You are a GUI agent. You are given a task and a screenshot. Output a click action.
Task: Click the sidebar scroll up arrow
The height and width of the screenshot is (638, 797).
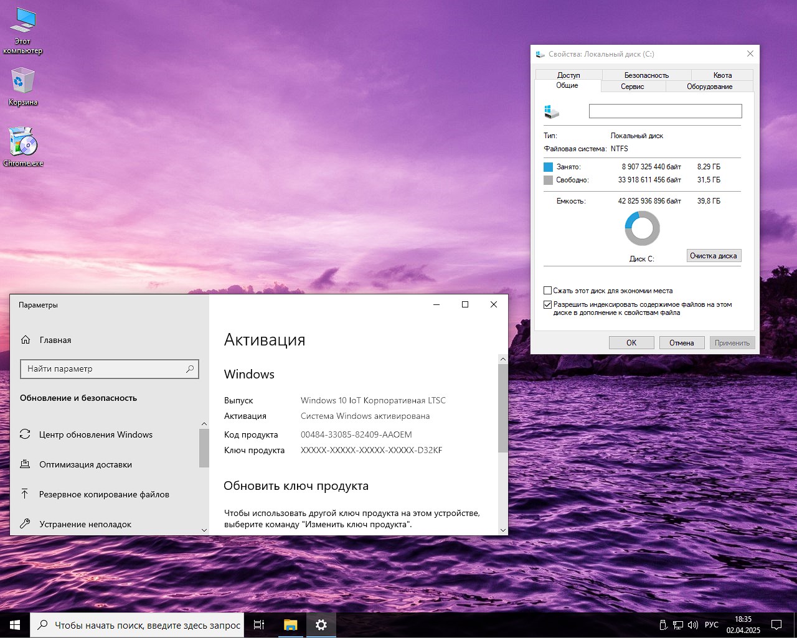pyautogui.click(x=204, y=424)
